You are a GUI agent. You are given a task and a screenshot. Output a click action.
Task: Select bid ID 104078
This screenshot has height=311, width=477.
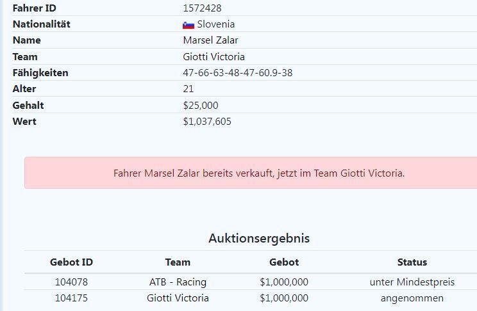pos(71,282)
